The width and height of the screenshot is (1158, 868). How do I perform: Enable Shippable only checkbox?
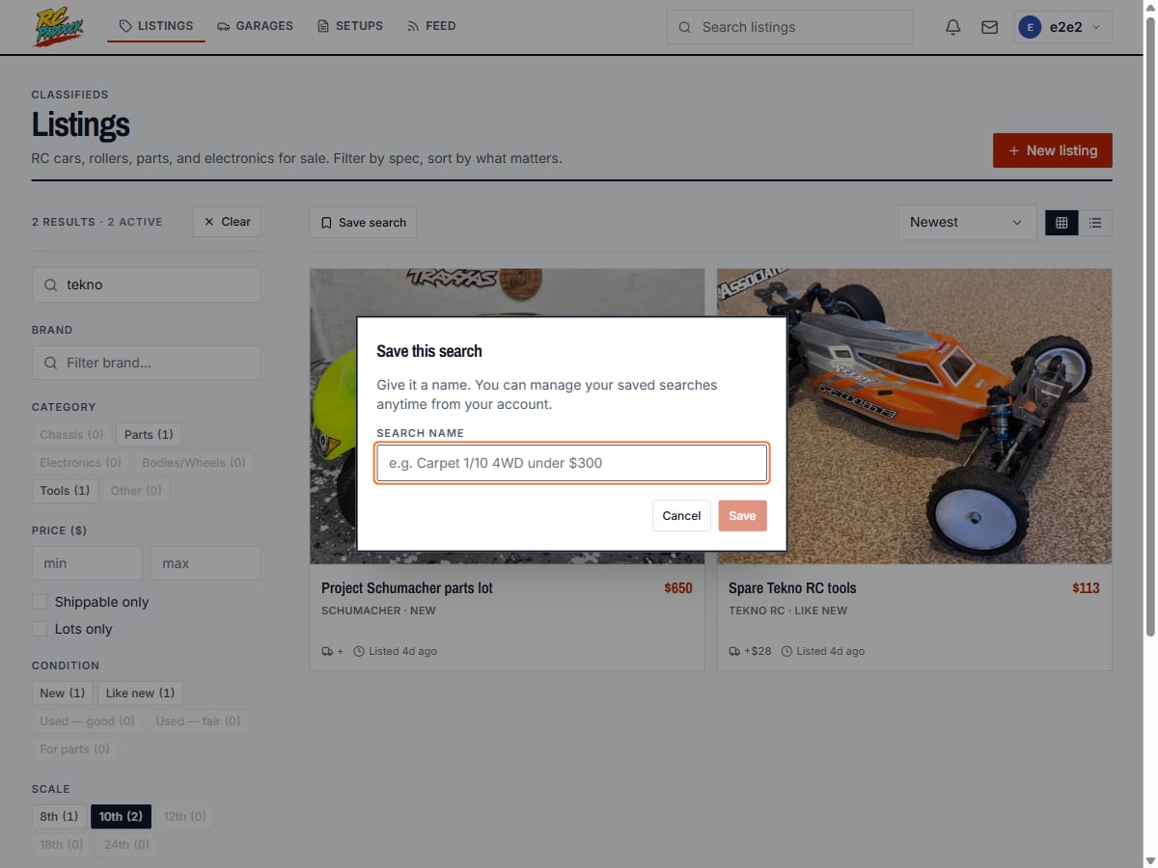coord(40,602)
